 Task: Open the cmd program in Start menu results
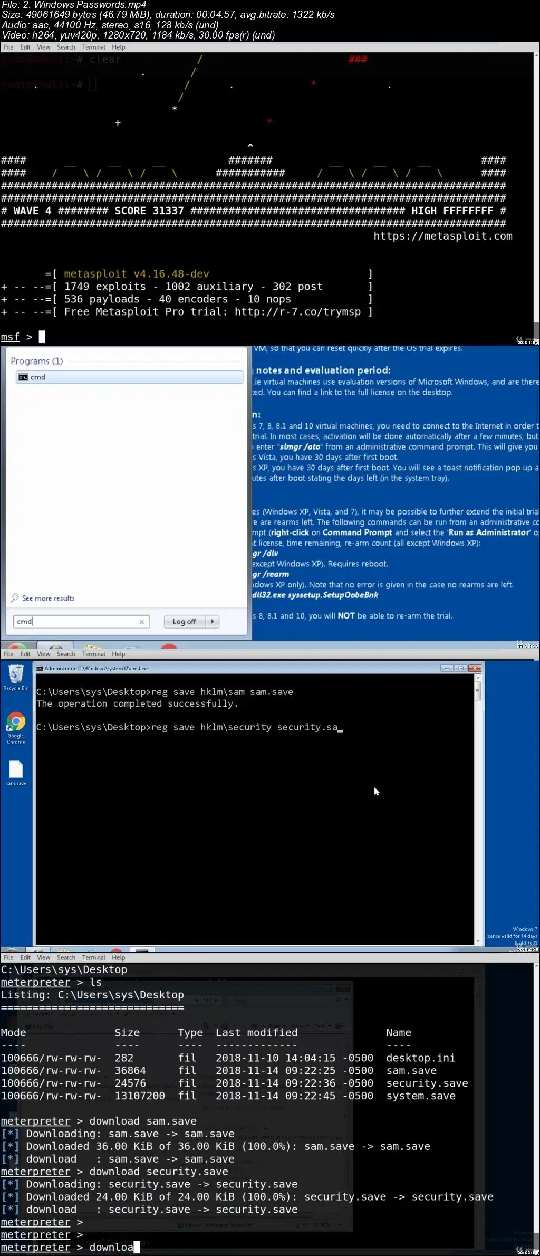[129, 377]
